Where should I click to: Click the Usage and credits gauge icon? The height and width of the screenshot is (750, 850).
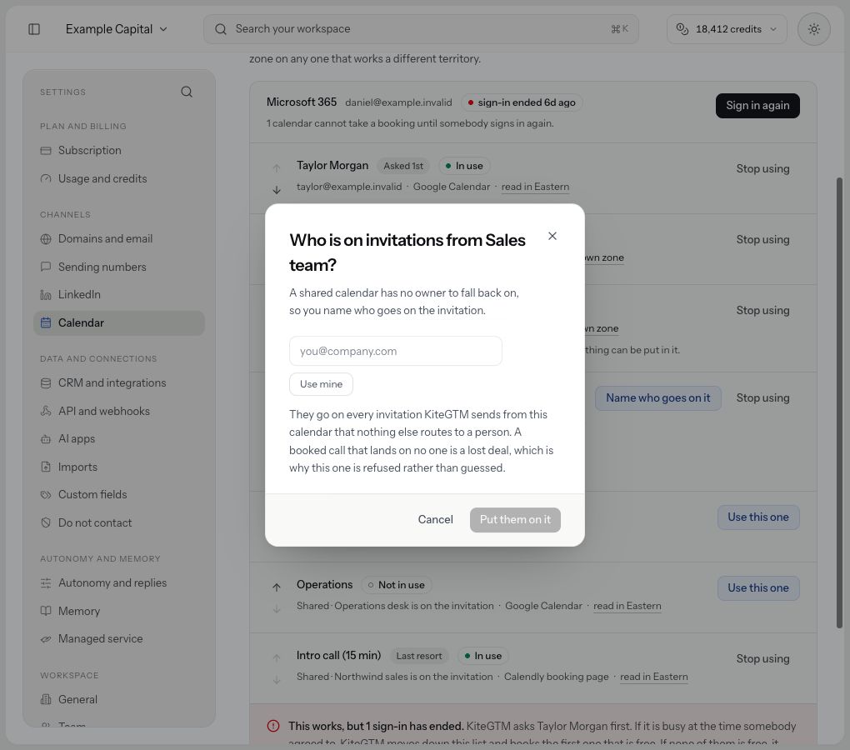46,179
